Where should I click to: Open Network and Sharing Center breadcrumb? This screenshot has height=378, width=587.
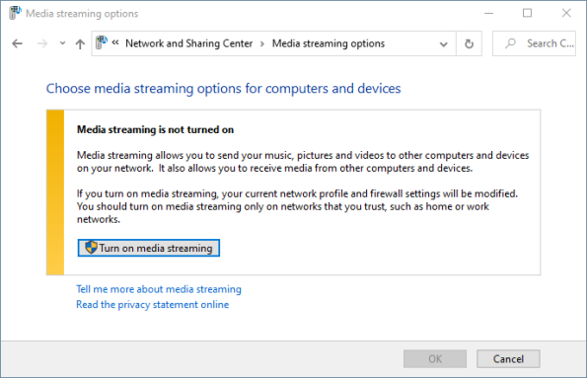[x=189, y=43]
